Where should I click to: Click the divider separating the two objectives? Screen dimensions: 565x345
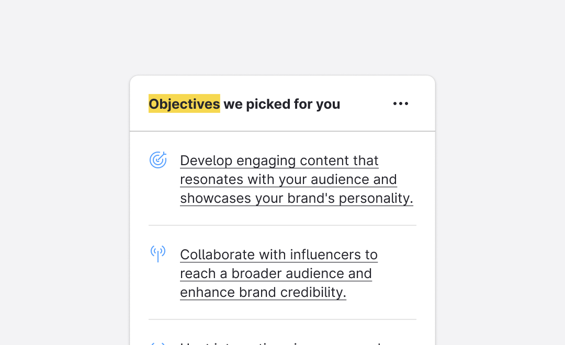tap(282, 226)
